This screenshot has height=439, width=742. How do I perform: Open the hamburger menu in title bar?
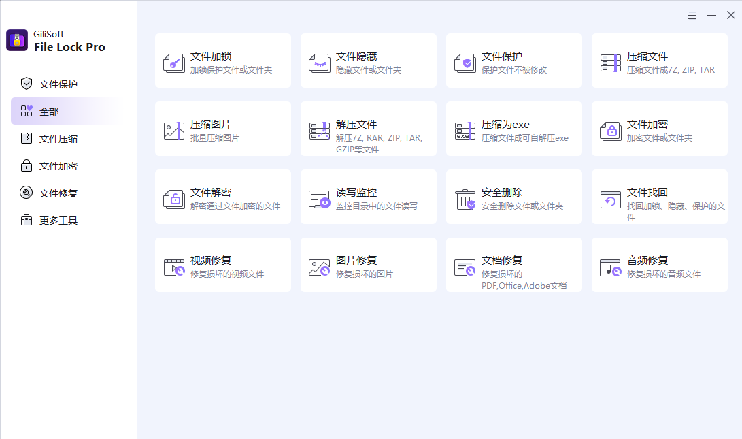(692, 15)
